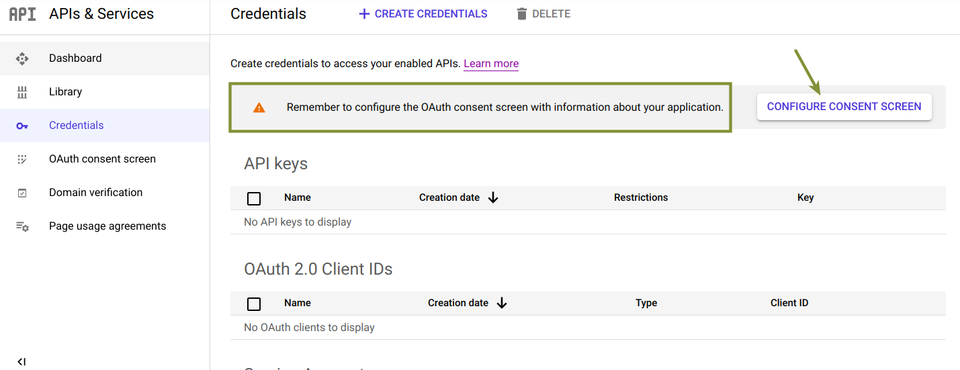The width and height of the screenshot is (960, 370).
Task: Click the API logo icon
Action: click(22, 14)
